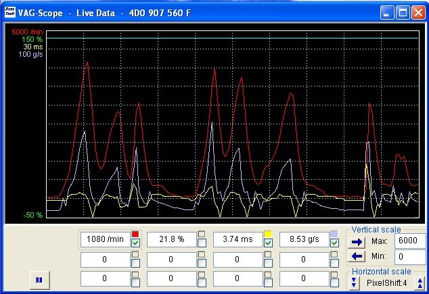Click the gray swatch beside 21.8 % field
Viewport: 429px width, 294px height.
pos(202,235)
